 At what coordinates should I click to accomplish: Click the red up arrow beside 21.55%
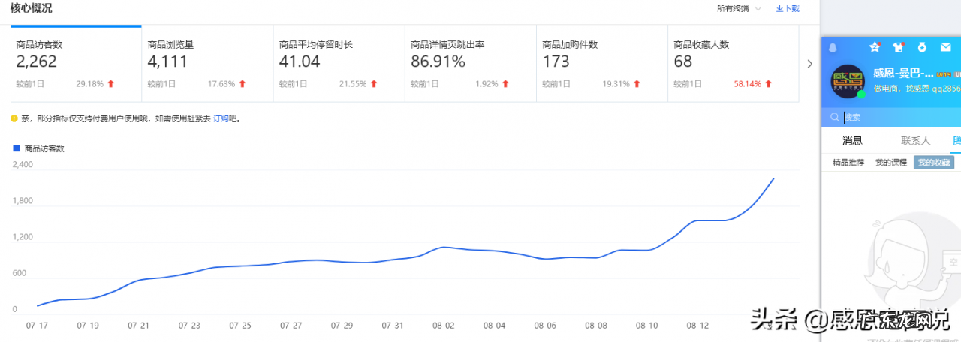(x=373, y=84)
